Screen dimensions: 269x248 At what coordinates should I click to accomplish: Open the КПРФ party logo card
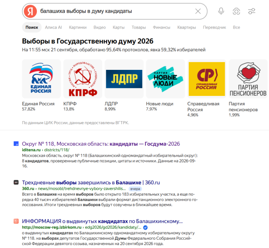click(x=83, y=79)
